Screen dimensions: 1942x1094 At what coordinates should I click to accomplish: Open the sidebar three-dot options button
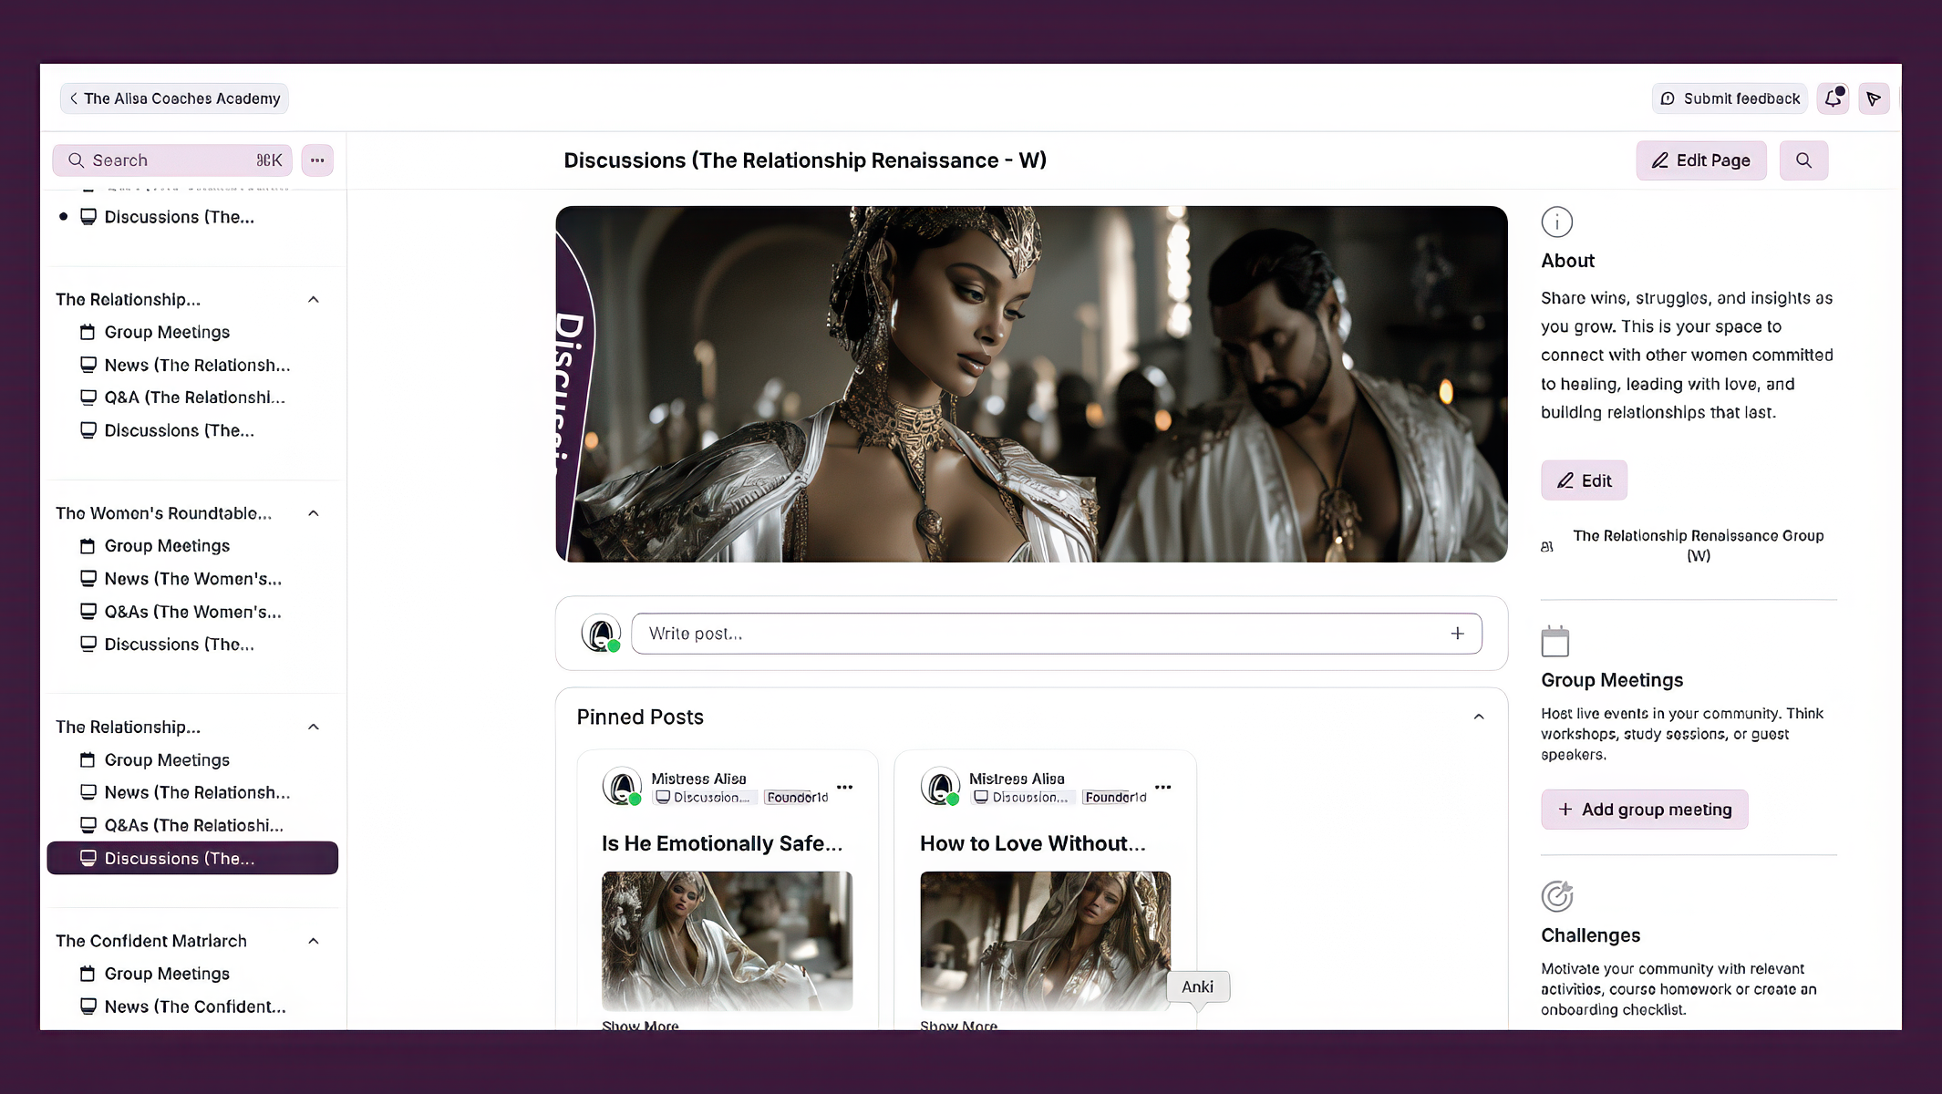tap(317, 160)
